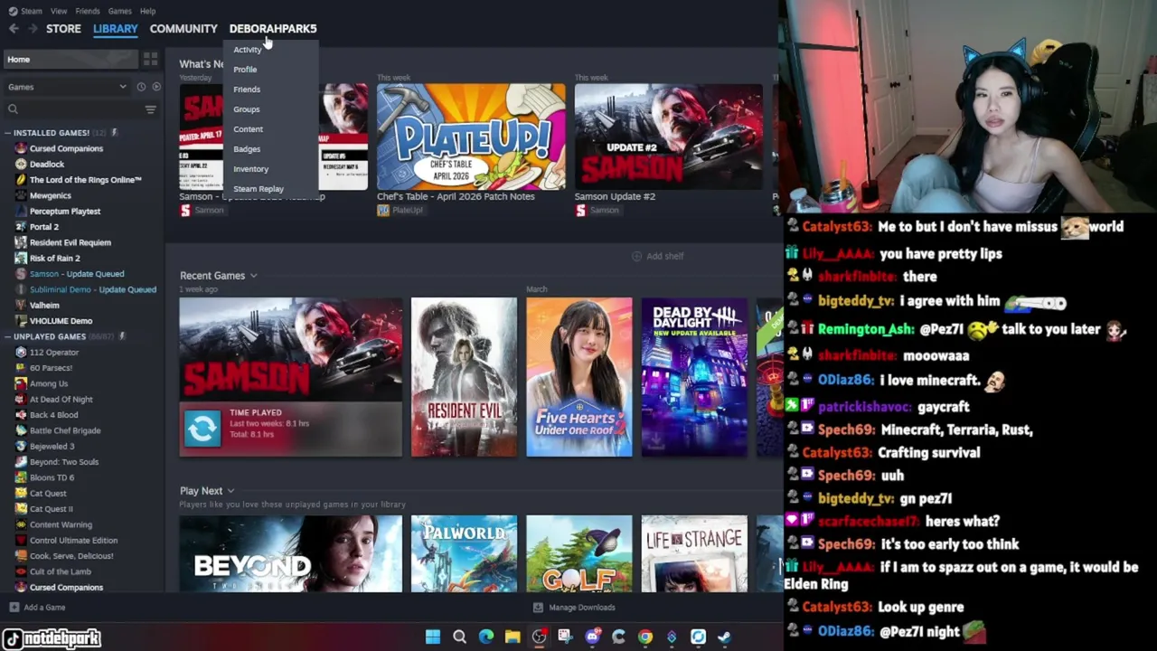Open the Steam logo menu
Image resolution: width=1157 pixels, height=651 pixels.
click(13, 11)
